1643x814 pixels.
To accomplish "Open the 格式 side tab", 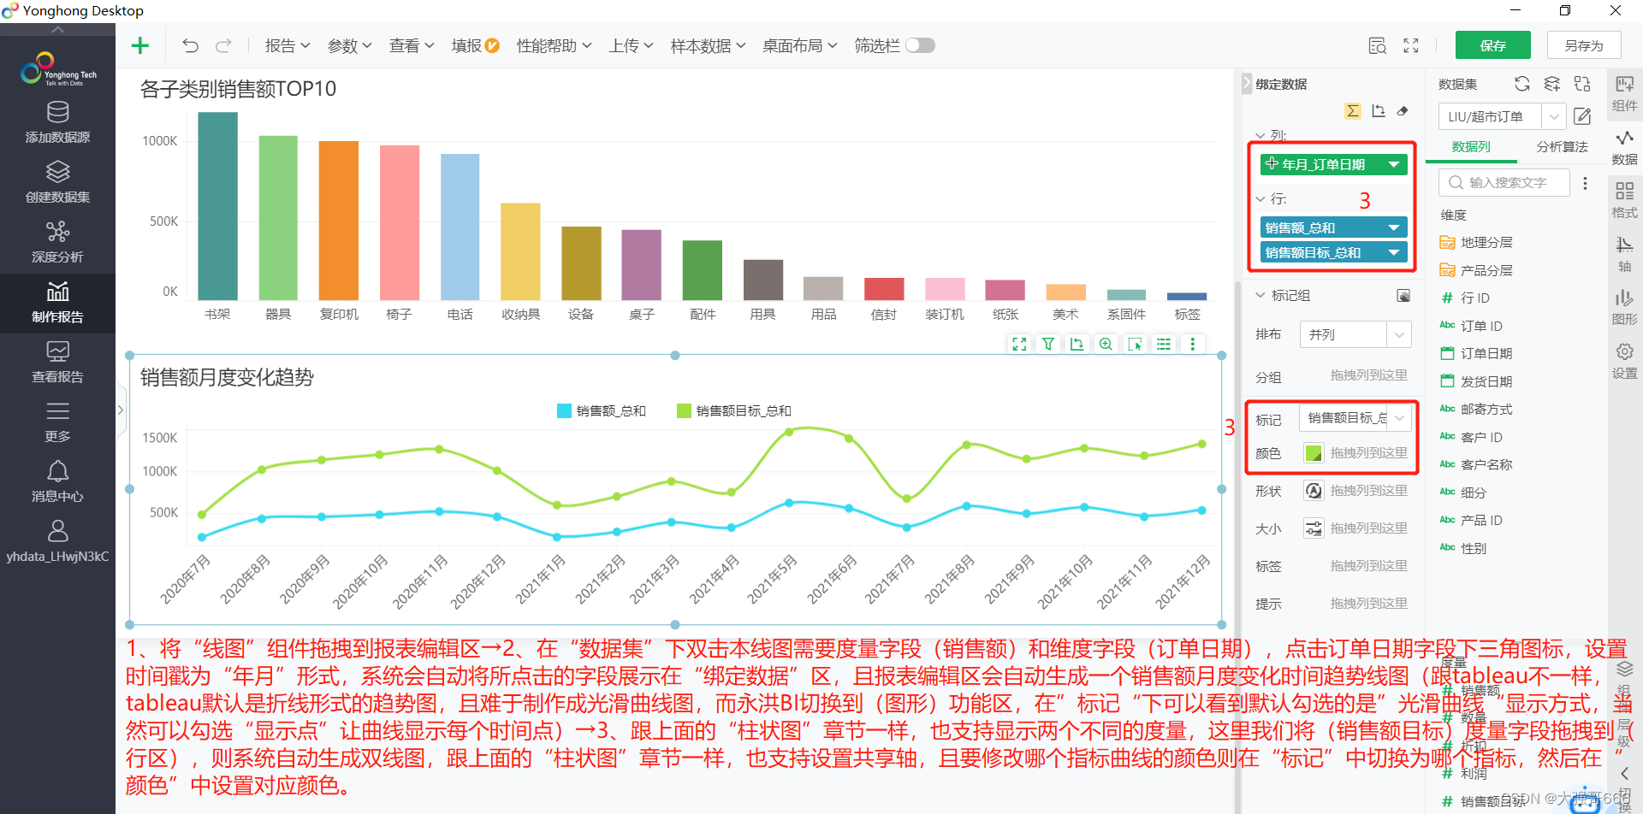I will point(1624,201).
